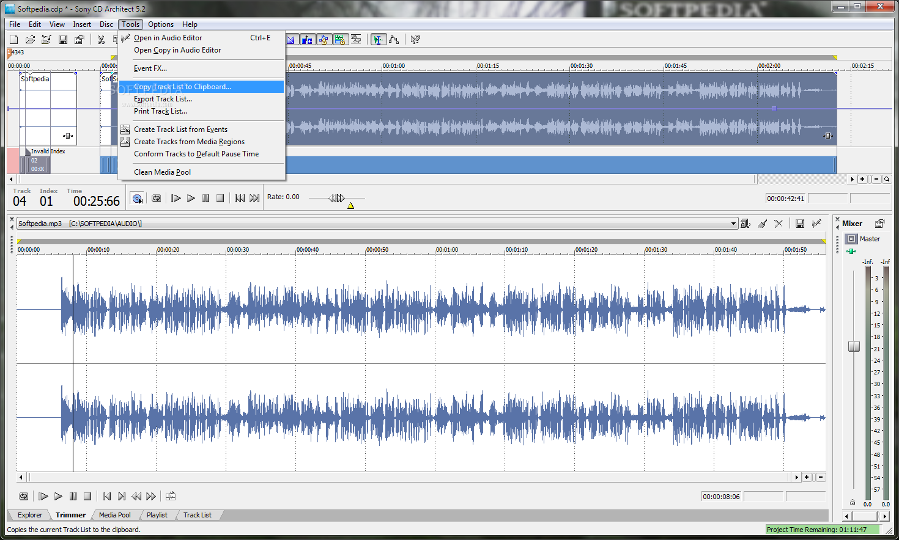Click Play From Start in Trimmer transport
Viewport: 899px width, 540px height.
(43, 497)
